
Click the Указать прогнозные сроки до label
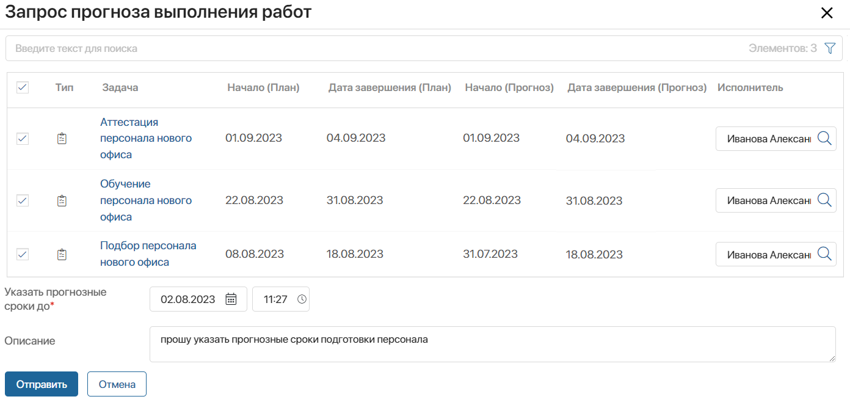point(56,299)
